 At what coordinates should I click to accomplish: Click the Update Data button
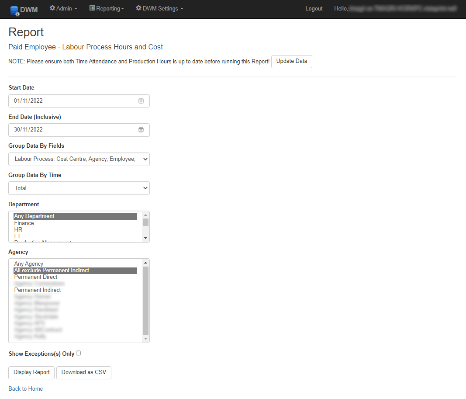coord(292,62)
